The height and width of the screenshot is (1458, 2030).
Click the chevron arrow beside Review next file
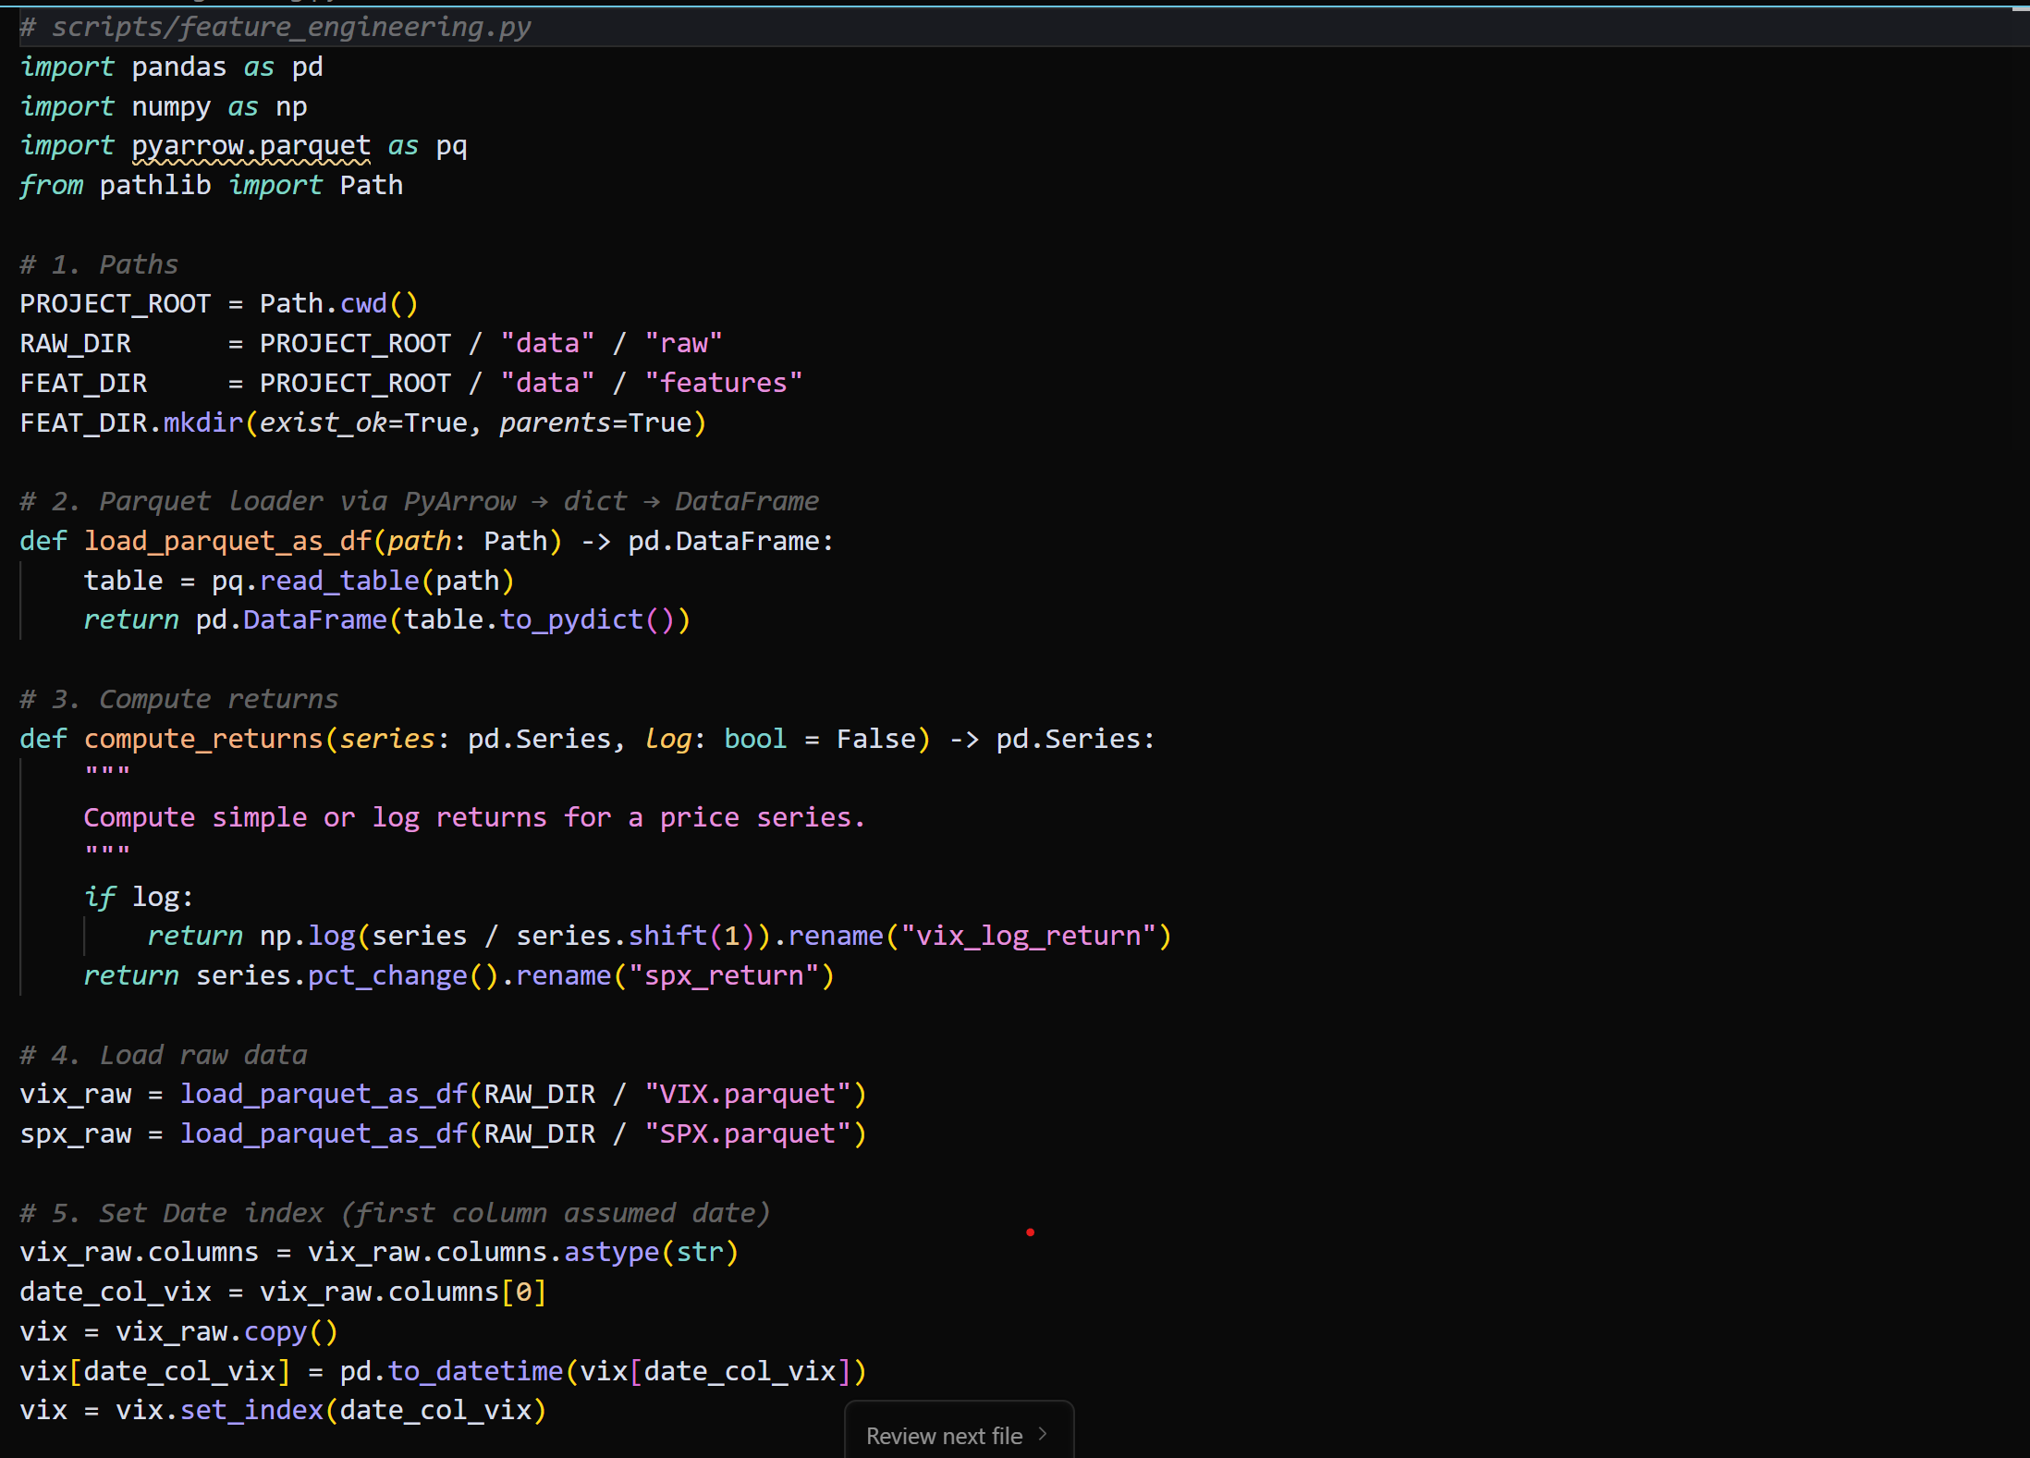[1044, 1434]
